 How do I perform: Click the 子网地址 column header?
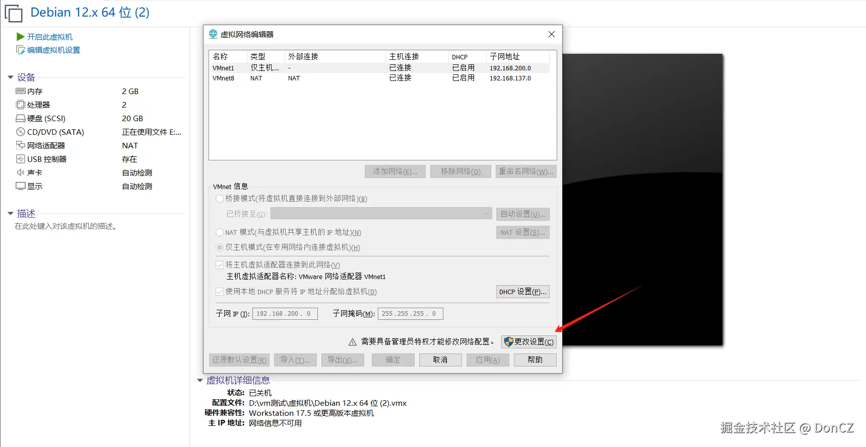coord(518,56)
